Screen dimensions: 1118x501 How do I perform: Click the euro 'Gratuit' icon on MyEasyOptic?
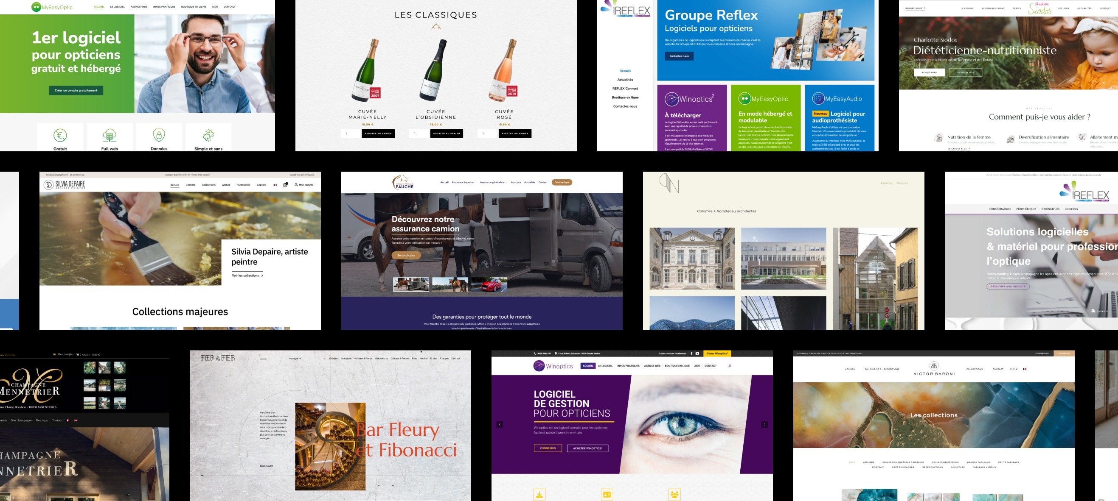(x=60, y=136)
